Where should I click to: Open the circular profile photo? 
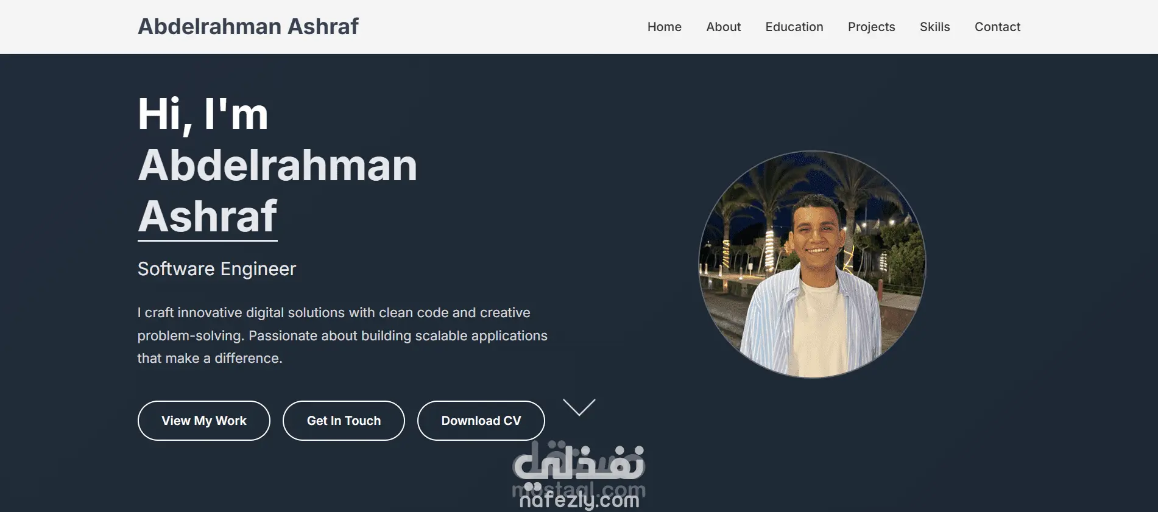(x=812, y=264)
